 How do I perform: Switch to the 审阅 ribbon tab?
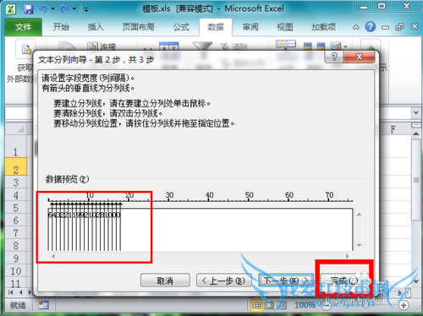point(250,27)
